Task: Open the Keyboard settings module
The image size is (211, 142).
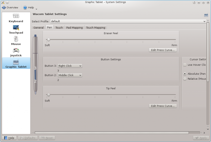Action: click(x=16, y=18)
